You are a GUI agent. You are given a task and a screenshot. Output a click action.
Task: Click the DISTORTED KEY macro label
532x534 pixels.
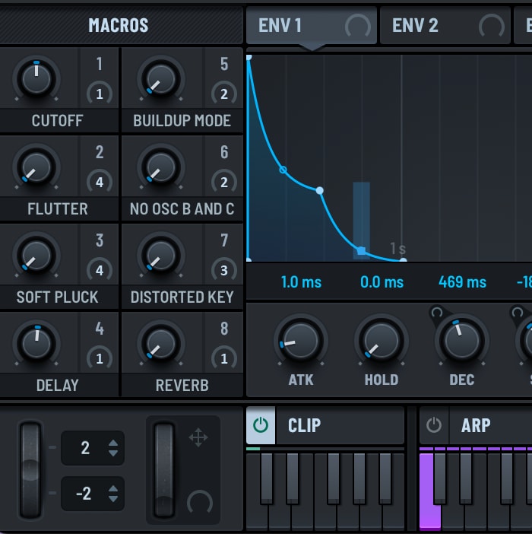tap(182, 297)
